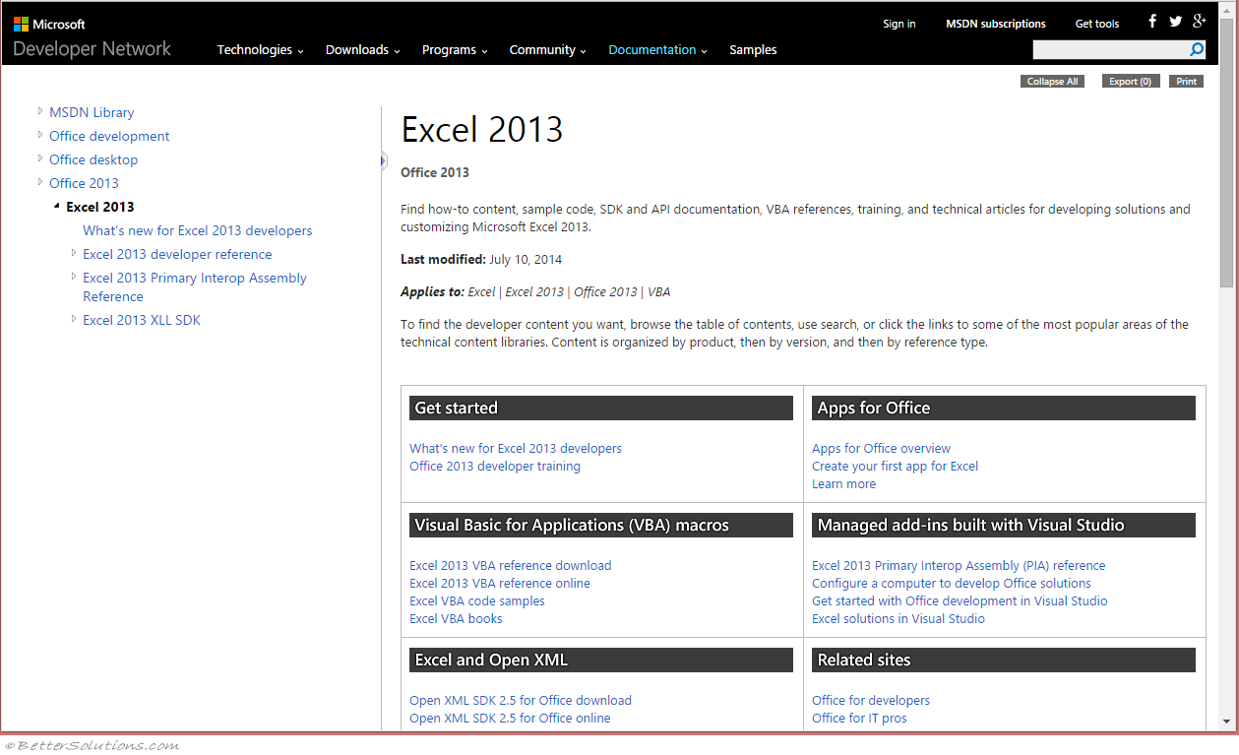Open Excel 2013 Primary Interop Assembly Reference tree item
This screenshot has width=1239, height=755.
[195, 286]
